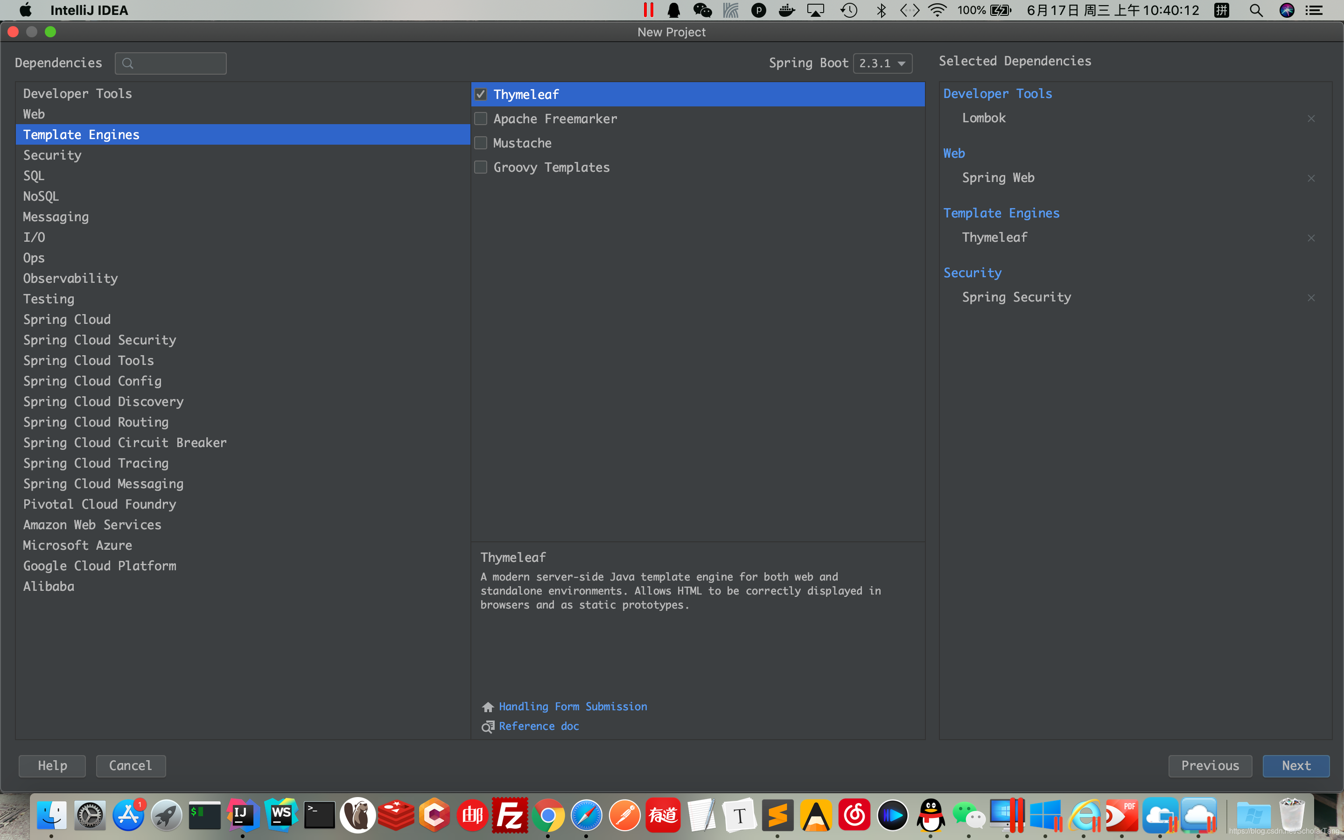
Task: Remove Spring Web from selected dependencies
Action: coord(1311,178)
